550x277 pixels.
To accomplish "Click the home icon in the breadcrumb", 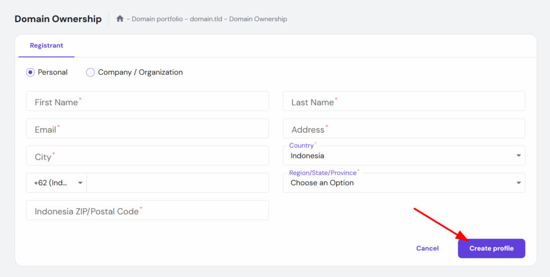I will click(120, 19).
